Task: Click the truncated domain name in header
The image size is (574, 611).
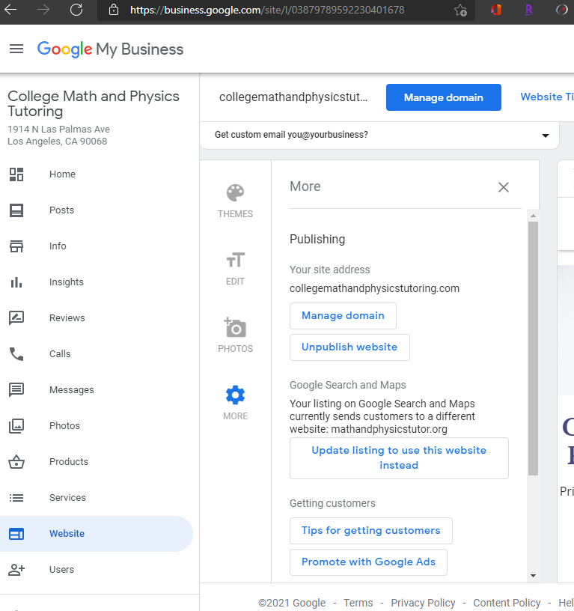Action: point(293,97)
